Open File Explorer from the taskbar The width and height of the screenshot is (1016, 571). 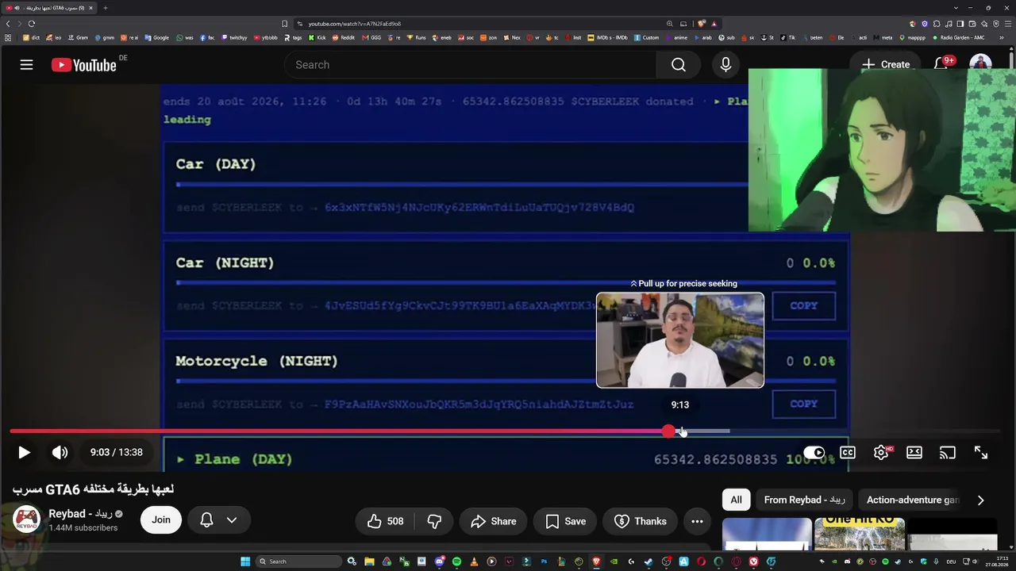tap(369, 561)
